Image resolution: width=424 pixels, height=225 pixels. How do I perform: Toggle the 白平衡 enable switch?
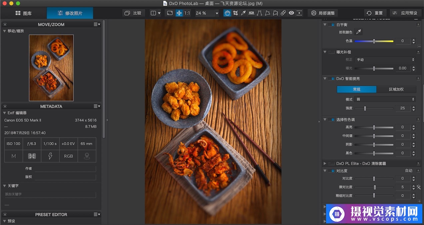click(331, 25)
